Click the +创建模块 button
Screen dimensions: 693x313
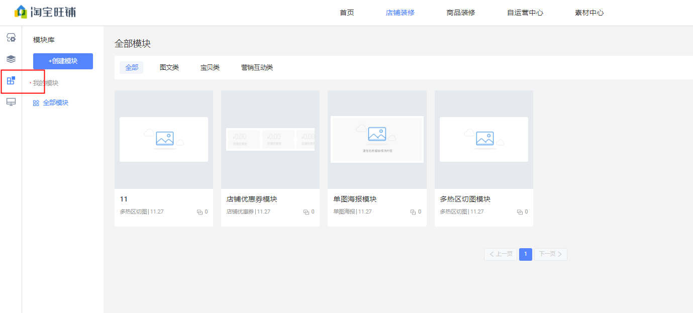[63, 61]
